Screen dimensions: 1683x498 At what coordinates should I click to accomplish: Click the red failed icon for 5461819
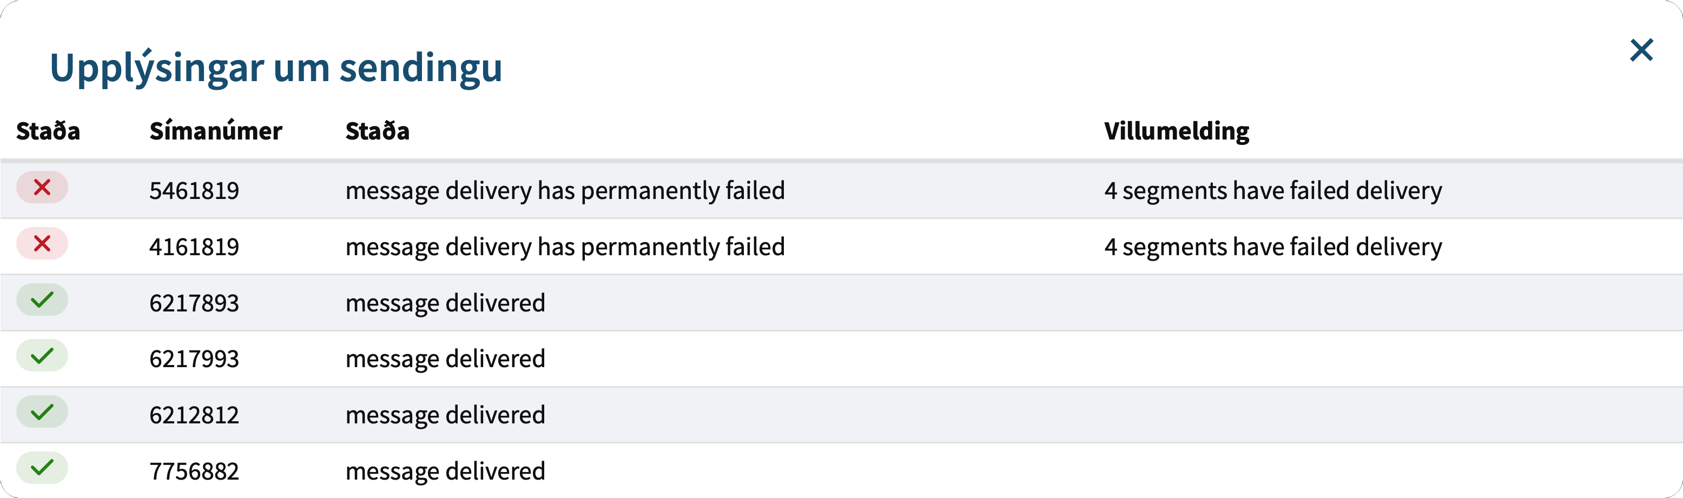click(42, 188)
